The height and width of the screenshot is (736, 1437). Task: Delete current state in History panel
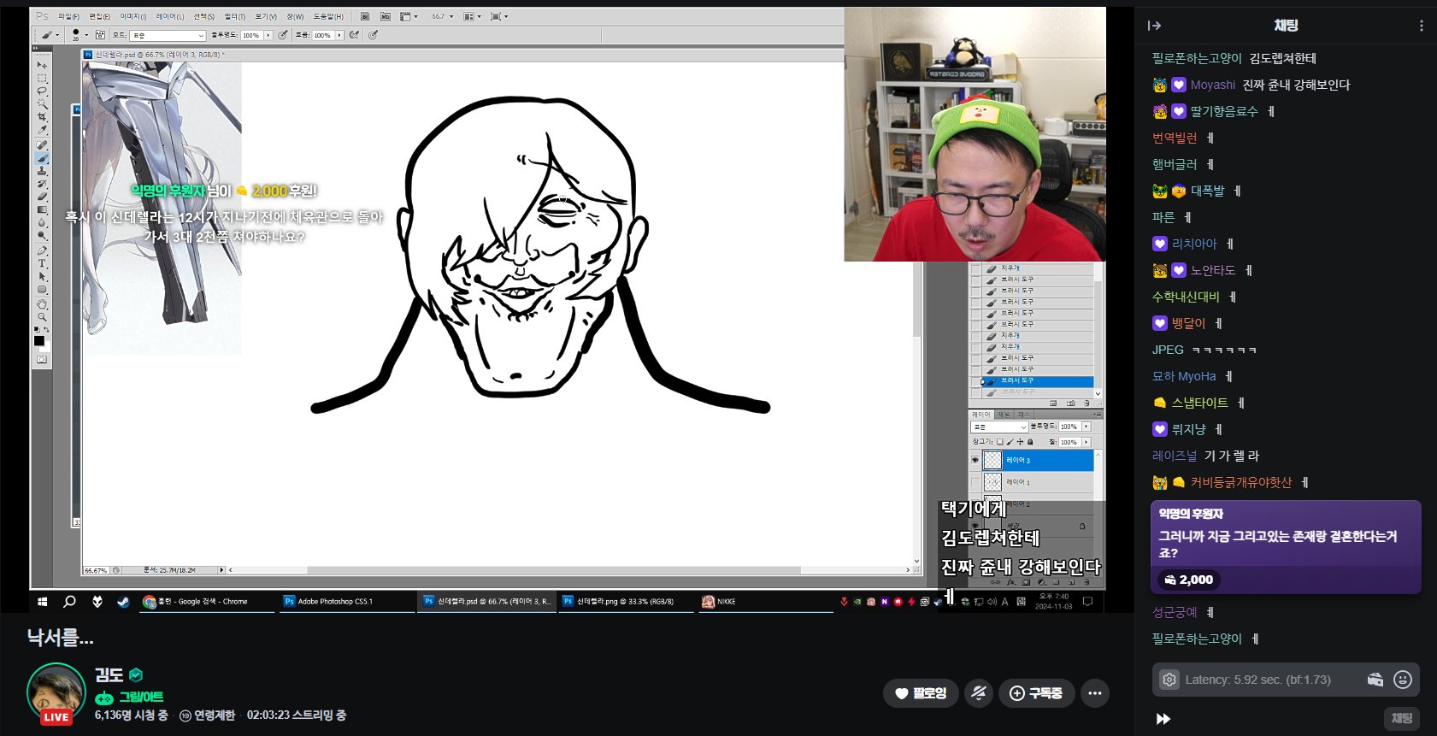coord(1087,403)
